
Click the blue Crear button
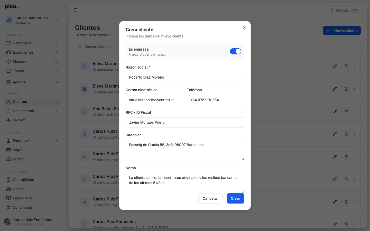coord(235,198)
